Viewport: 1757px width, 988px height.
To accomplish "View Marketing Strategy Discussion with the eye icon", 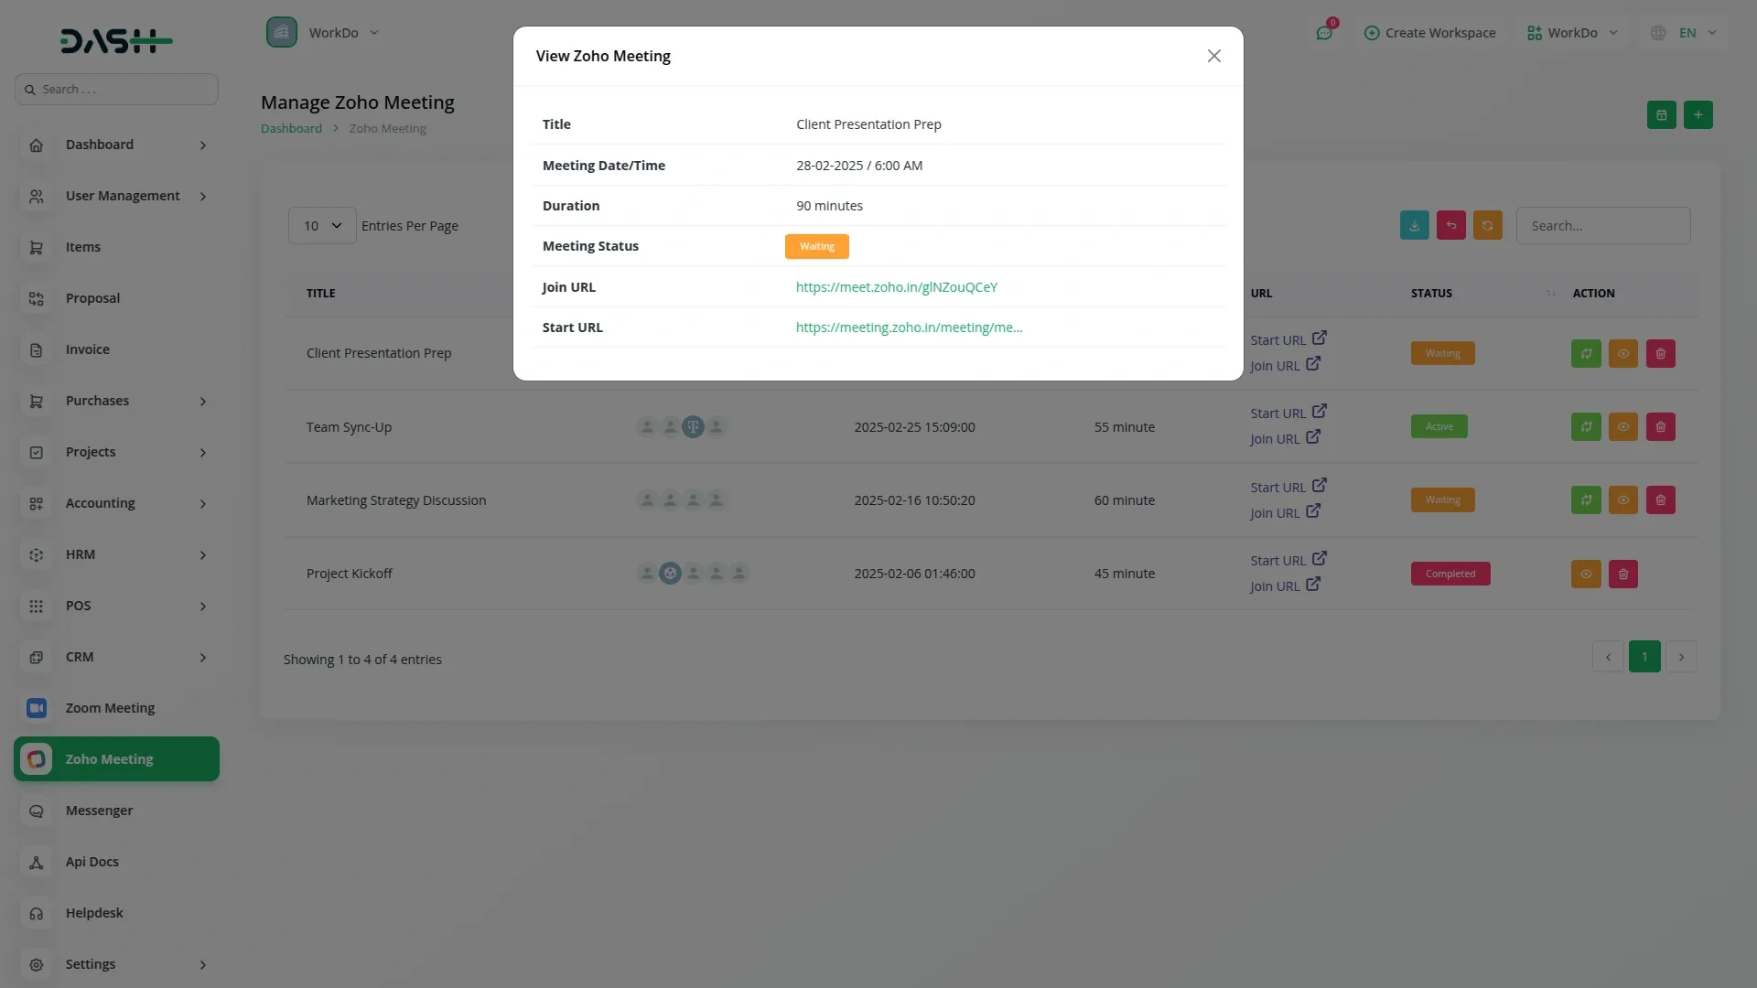I will [x=1622, y=499].
